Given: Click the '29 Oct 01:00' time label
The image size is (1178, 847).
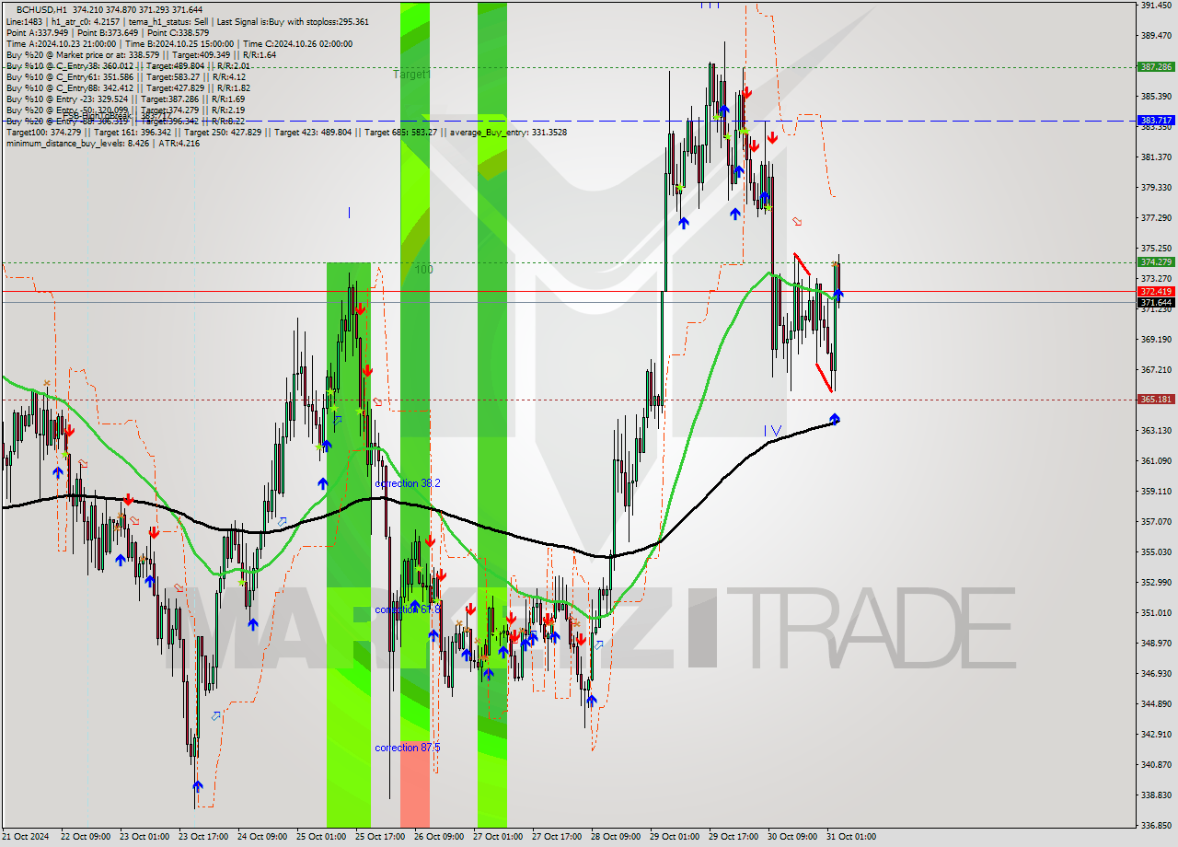Looking at the screenshot, I should coord(675,837).
